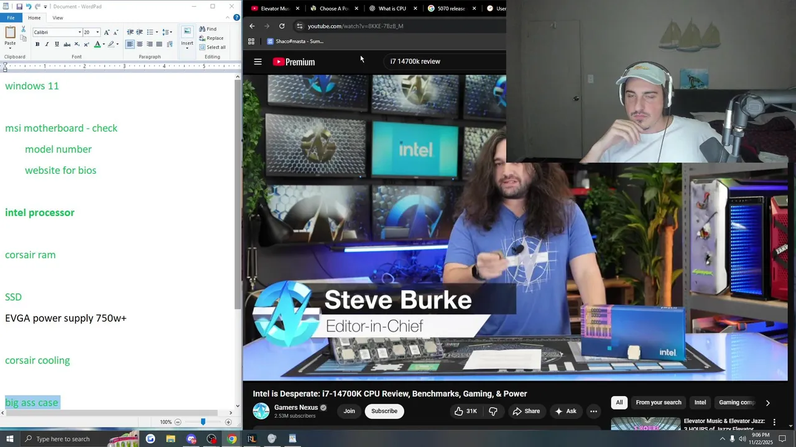Apply the green font color
This screenshot has width=796, height=447.
97,44
